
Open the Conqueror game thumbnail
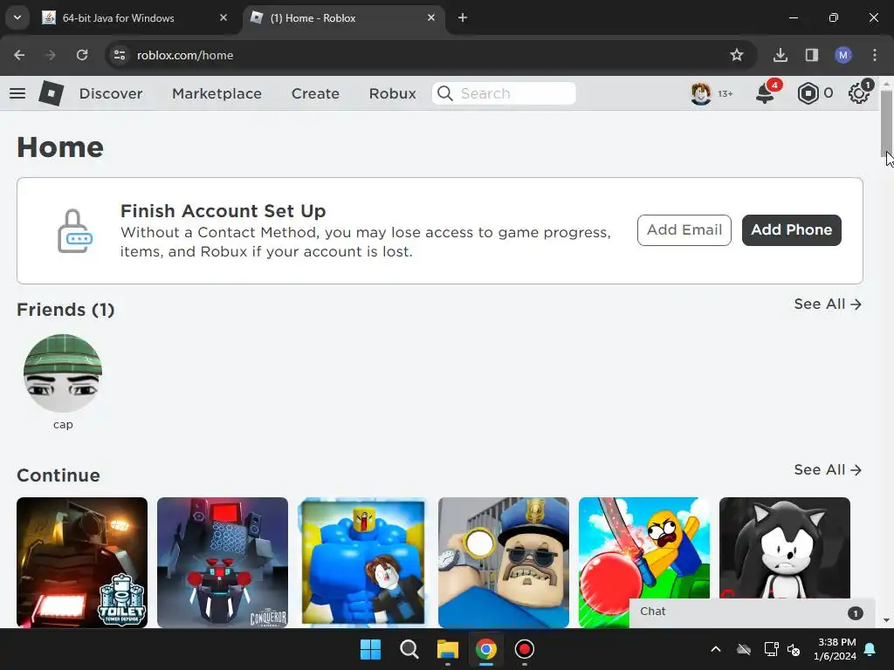click(223, 563)
